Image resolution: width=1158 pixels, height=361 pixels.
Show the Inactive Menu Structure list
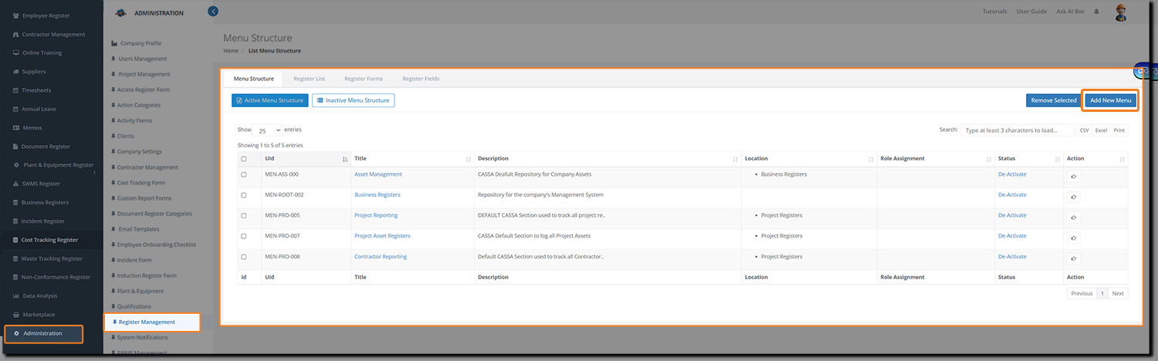pyautogui.click(x=353, y=100)
